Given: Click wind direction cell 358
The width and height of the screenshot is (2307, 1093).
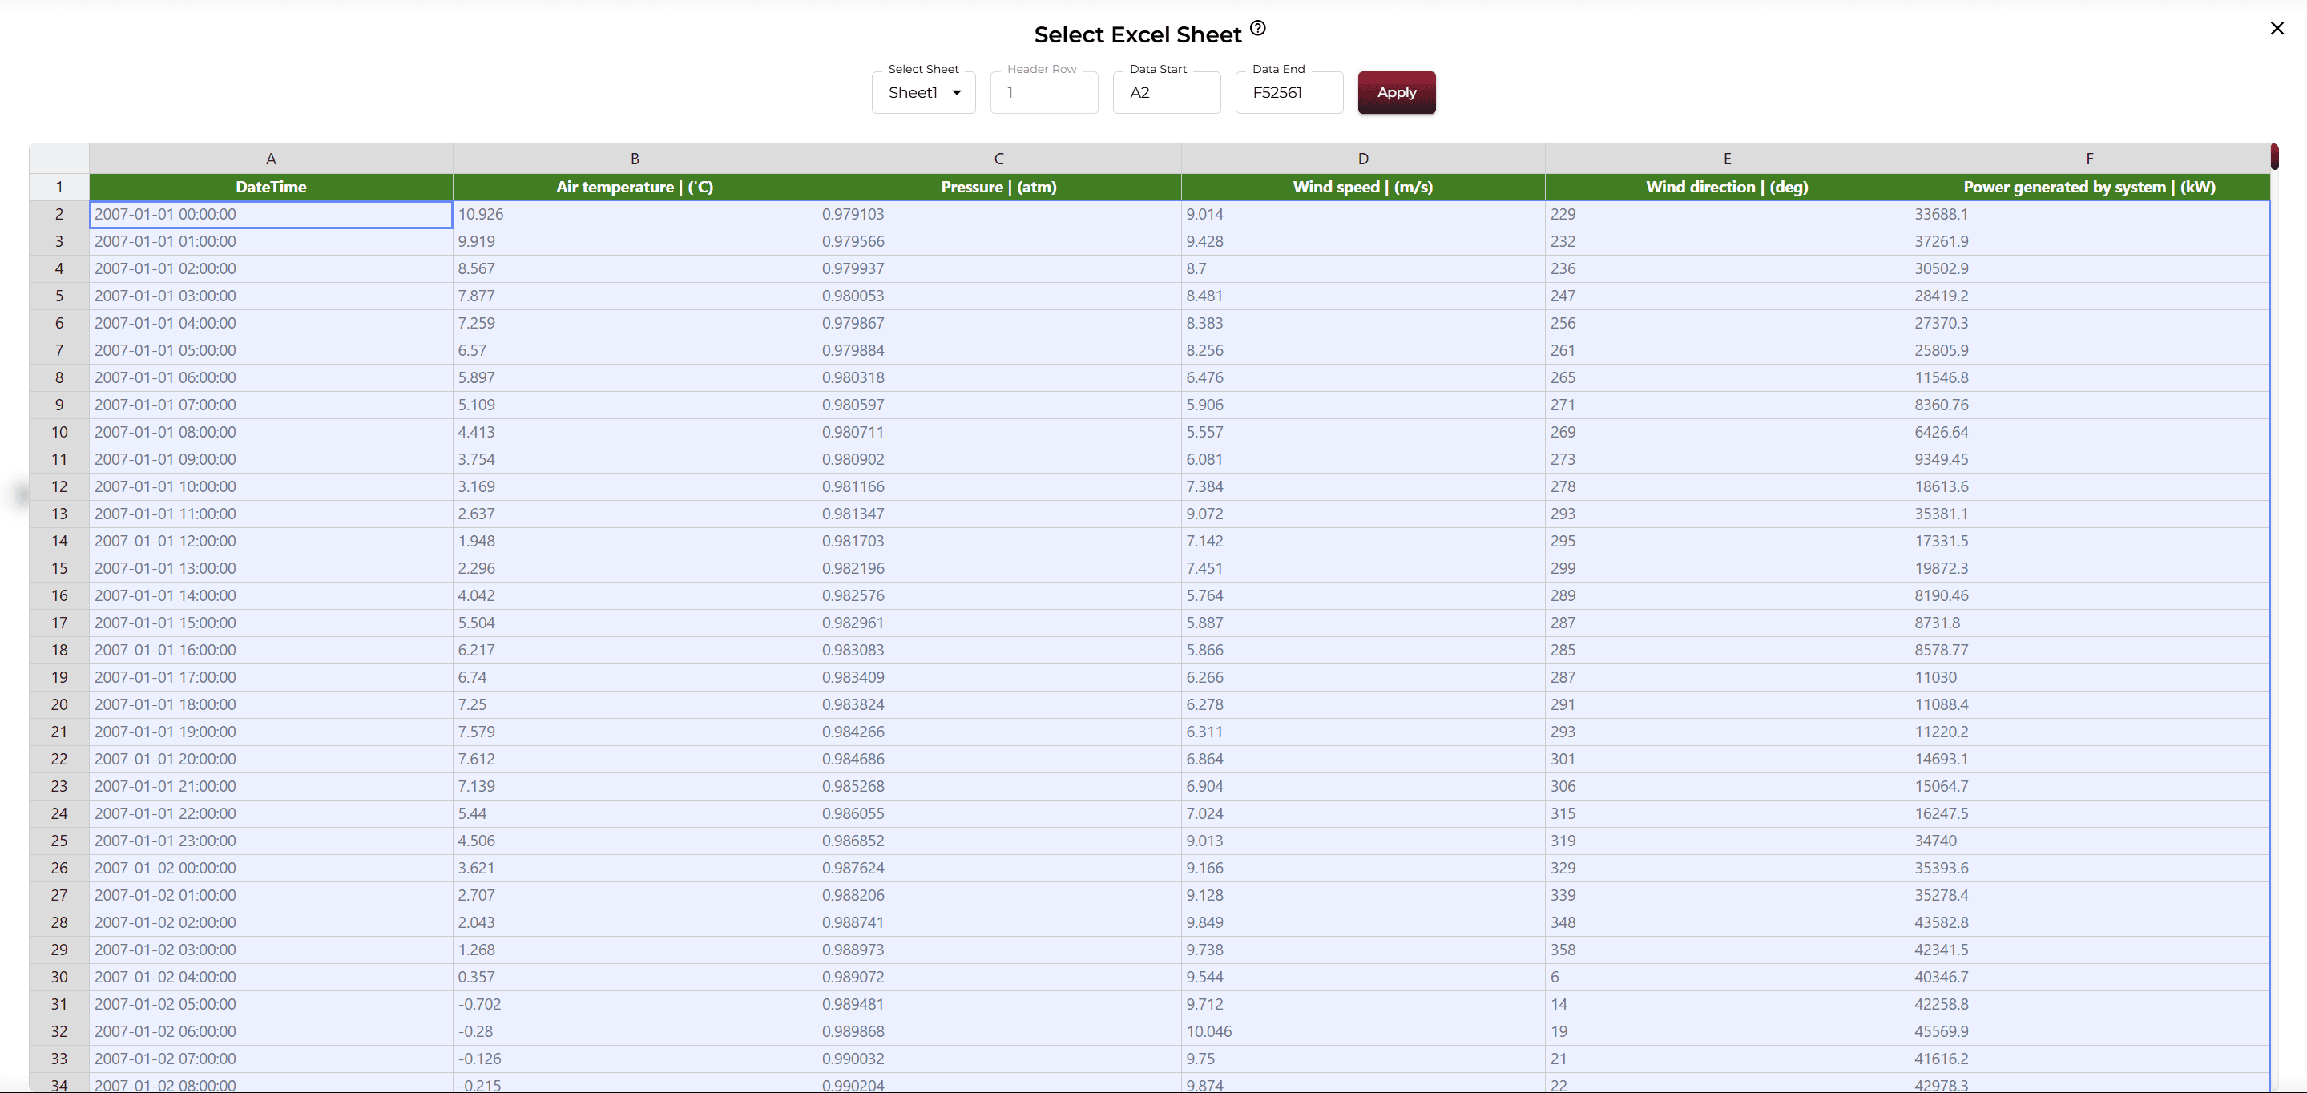Looking at the screenshot, I should 1727,950.
